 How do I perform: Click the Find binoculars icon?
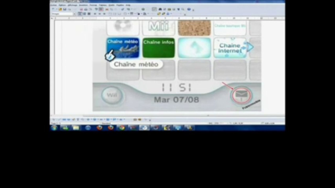160,9
